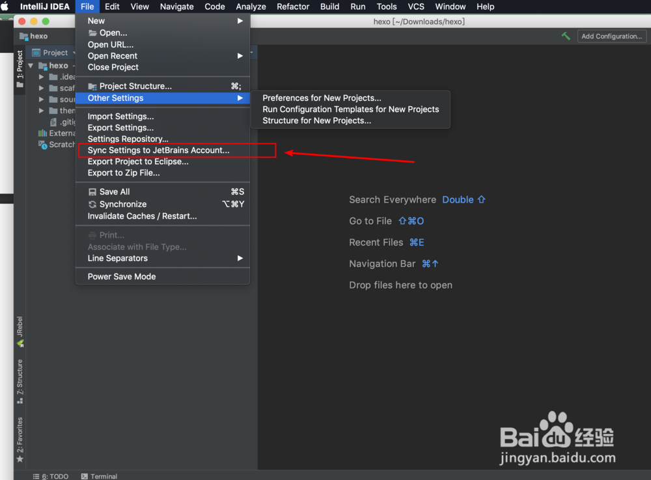Open the Refactor menu
651x480 pixels.
coord(293,7)
